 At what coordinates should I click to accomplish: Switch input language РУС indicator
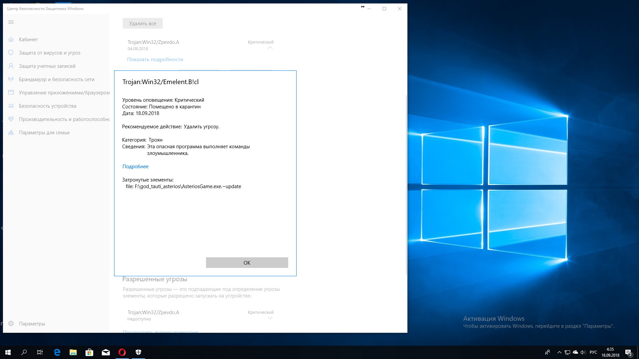[x=593, y=352]
